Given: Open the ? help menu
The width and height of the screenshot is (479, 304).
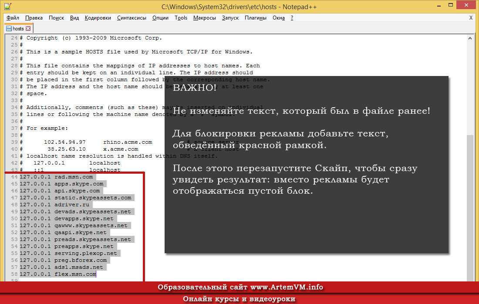Looking at the screenshot, I should coord(292,18).
